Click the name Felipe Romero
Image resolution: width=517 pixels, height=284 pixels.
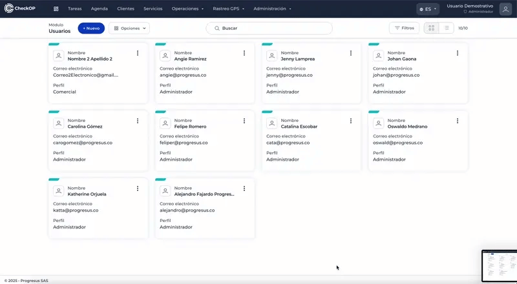click(190, 127)
